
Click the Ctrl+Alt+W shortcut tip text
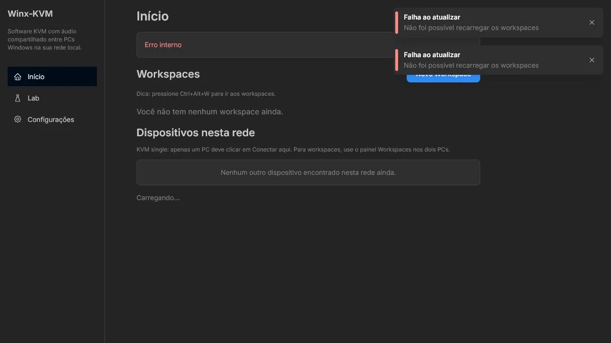coord(206,94)
